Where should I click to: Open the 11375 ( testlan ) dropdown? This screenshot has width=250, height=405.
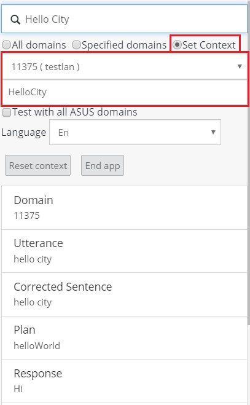125,66
